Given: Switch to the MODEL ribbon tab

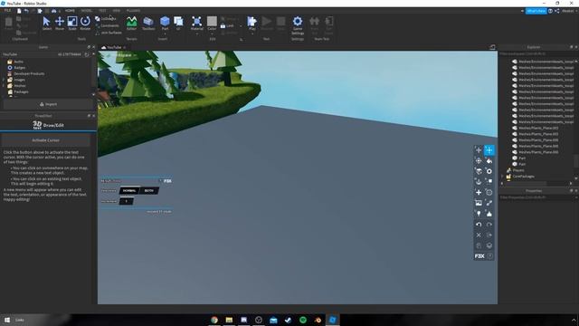Looking at the screenshot, I should click(x=87, y=11).
